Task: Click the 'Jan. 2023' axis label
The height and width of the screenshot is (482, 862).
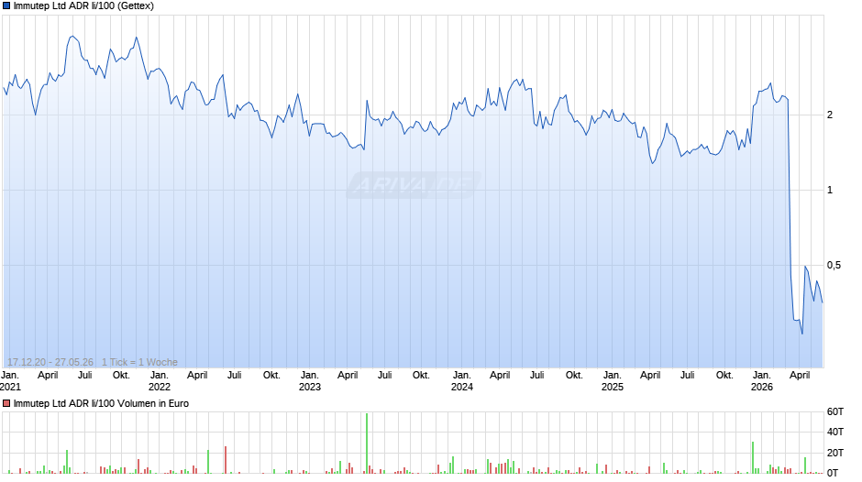Action: pyautogui.click(x=310, y=381)
